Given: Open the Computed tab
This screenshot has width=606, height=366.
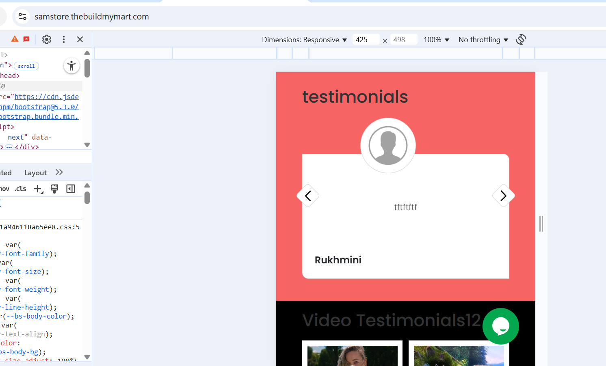Looking at the screenshot, I should (6, 173).
